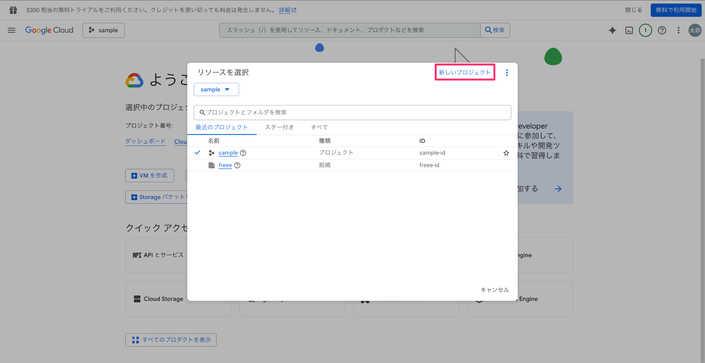
Task: Click the ダッシュボード link
Action: pos(145,141)
